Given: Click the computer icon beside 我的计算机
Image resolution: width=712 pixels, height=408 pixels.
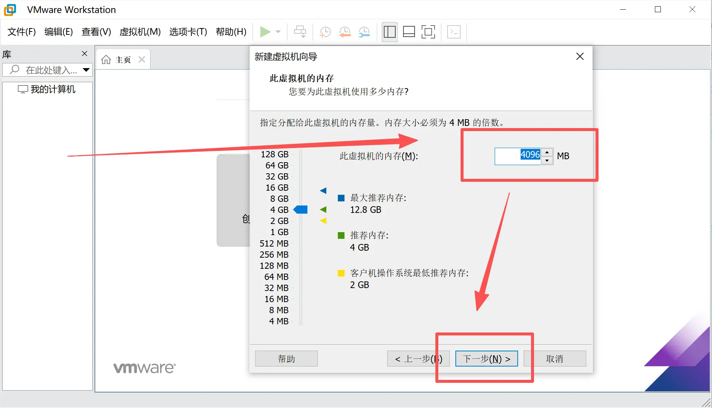Looking at the screenshot, I should (x=23, y=89).
